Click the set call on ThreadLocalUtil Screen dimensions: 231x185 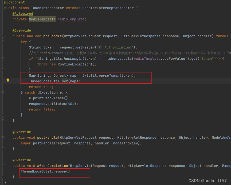(x=65, y=81)
